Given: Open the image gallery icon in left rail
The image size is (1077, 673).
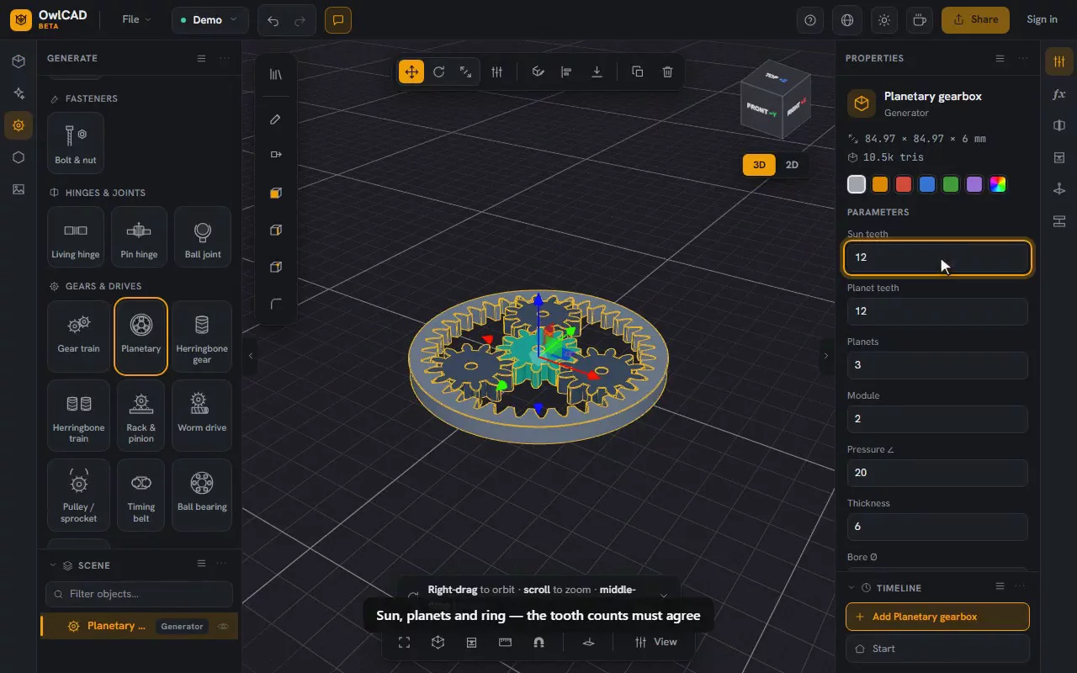Looking at the screenshot, I should click(19, 189).
